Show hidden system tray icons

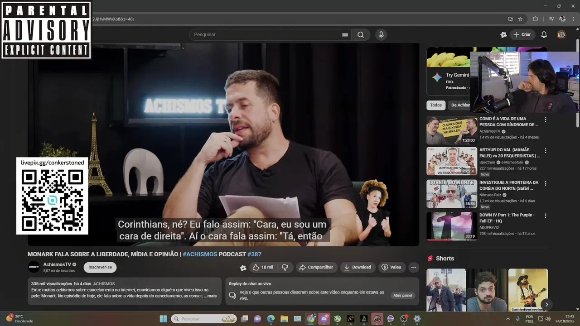tap(508, 319)
